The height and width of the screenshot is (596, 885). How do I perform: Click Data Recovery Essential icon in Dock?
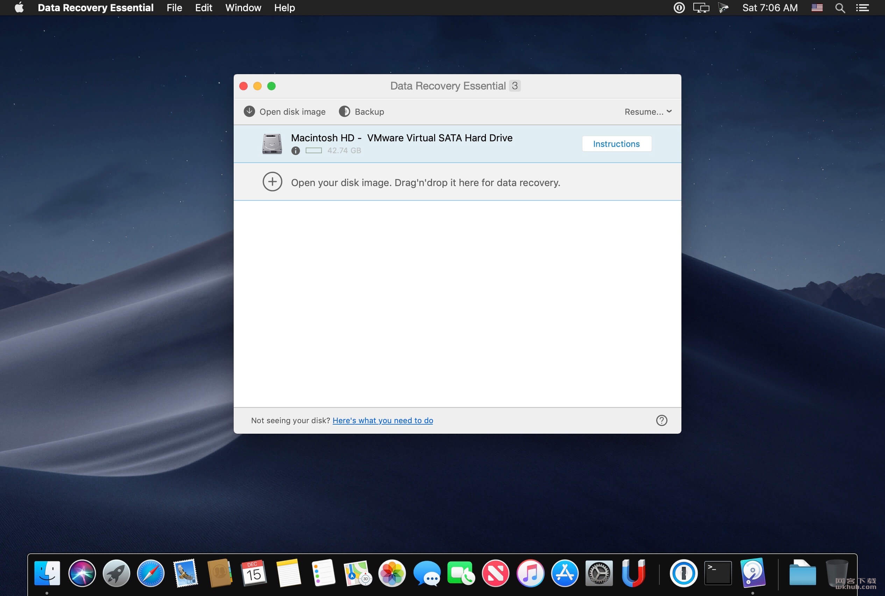(x=753, y=573)
